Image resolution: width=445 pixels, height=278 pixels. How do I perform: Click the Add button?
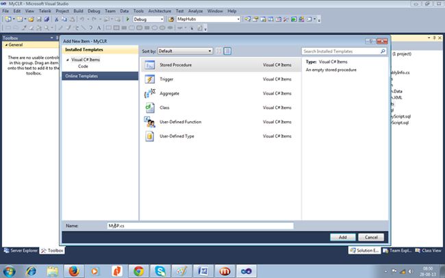pyautogui.click(x=342, y=237)
